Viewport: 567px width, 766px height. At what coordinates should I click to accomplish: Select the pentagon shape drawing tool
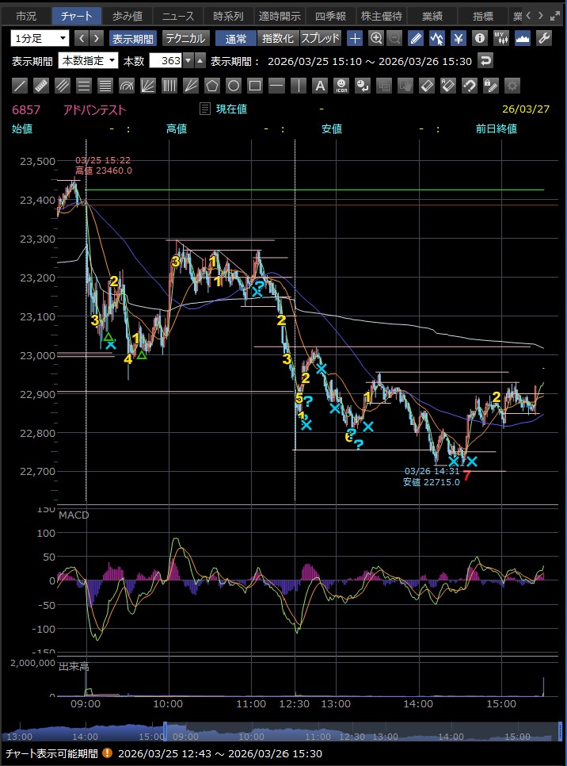coord(212,86)
